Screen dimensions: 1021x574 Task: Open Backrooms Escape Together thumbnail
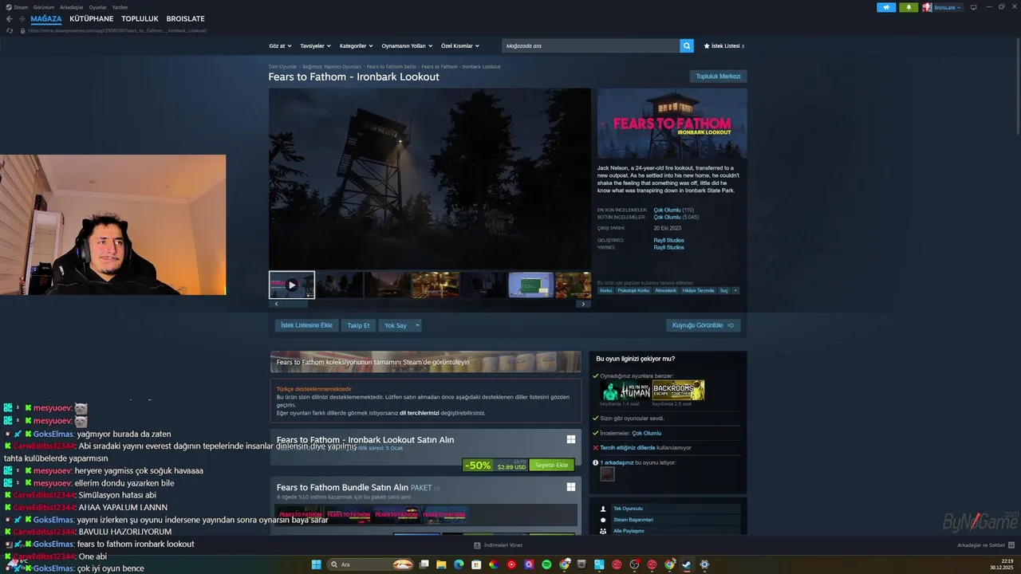click(x=679, y=390)
